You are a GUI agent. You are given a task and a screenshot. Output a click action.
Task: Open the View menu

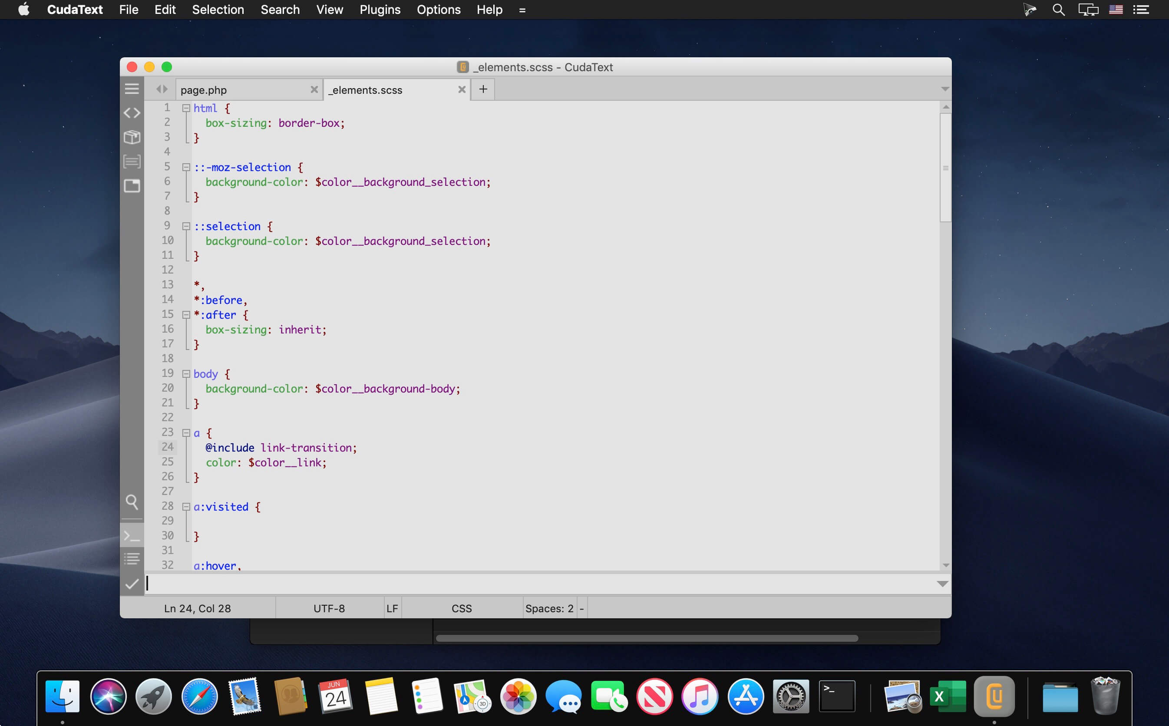click(329, 10)
